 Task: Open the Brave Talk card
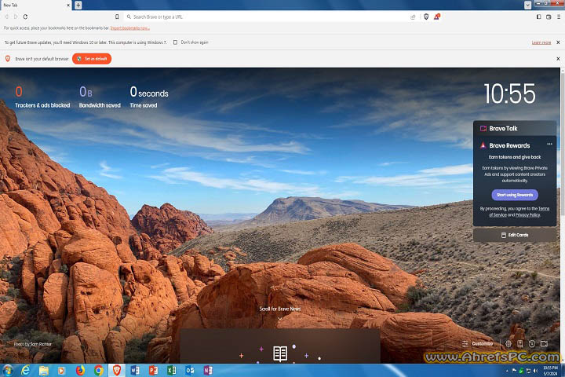515,129
